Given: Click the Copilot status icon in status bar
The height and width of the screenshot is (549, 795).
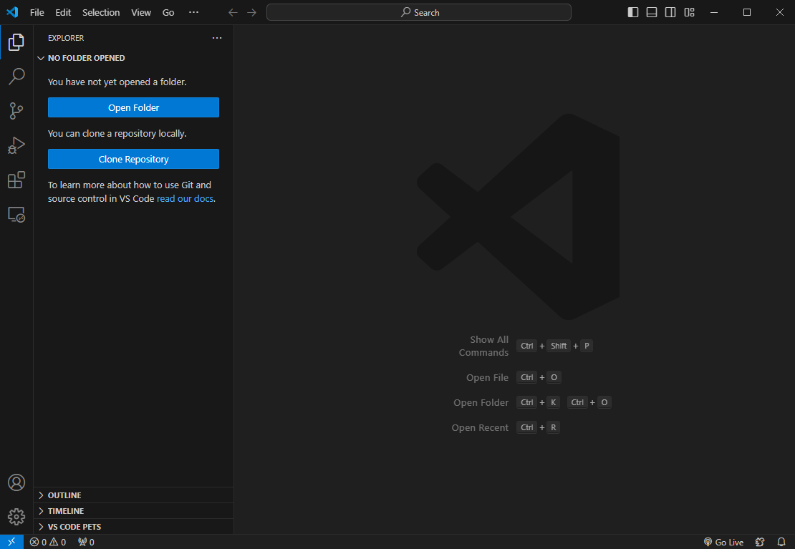Looking at the screenshot, I should pos(759,542).
